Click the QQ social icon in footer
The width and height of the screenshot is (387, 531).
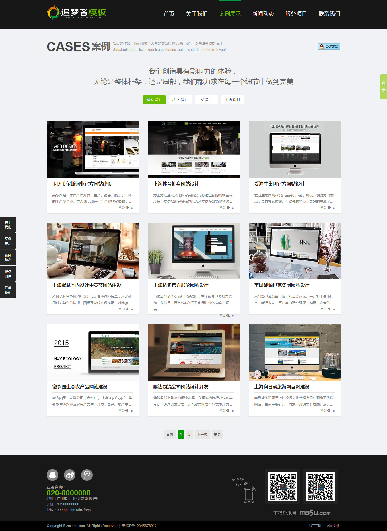pyautogui.click(x=52, y=475)
